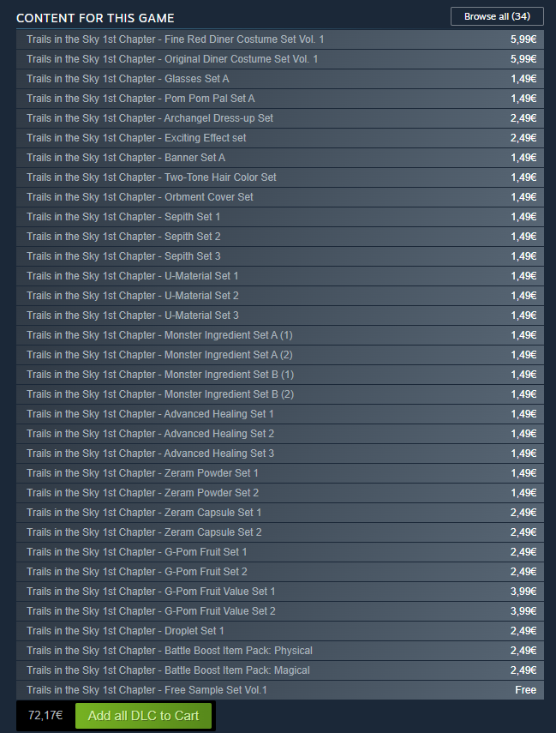Select Monster Ingredient Set A (1)

(x=280, y=335)
